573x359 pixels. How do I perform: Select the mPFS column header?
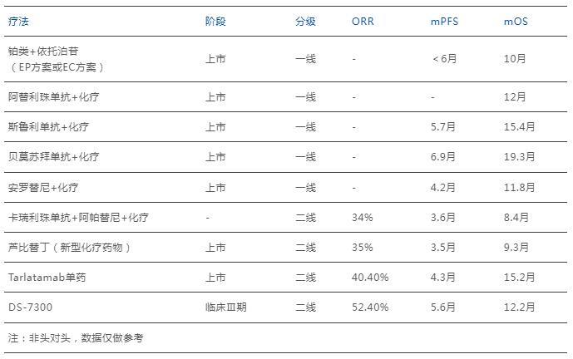tap(444, 21)
